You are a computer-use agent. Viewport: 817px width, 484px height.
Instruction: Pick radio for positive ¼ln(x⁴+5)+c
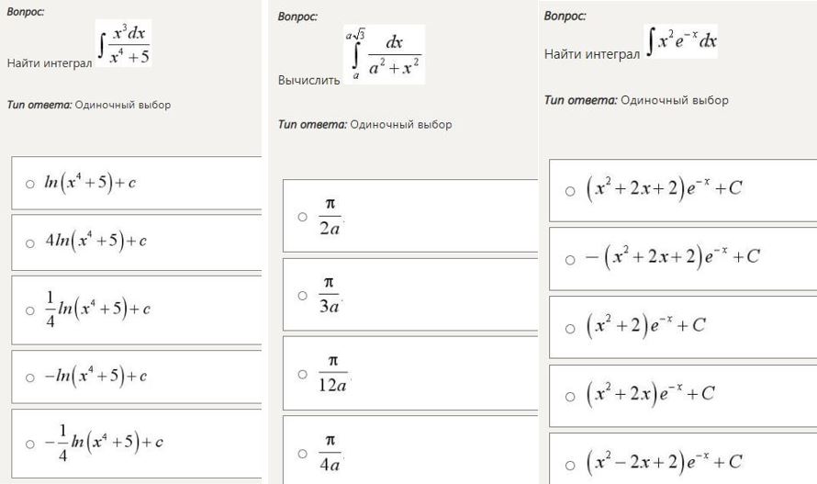[30, 310]
